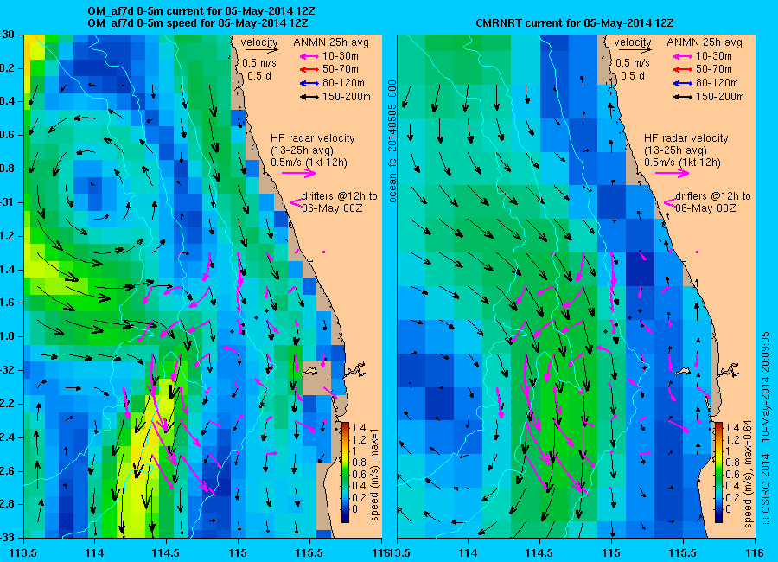The width and height of the screenshot is (778, 562).
Task: Click vertical 'ocean_fc_20140505_000' label
Action: pyautogui.click(x=392, y=142)
